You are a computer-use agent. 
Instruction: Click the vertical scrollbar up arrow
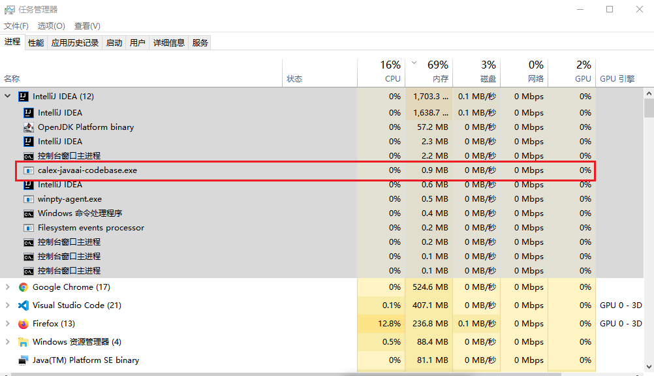(x=649, y=93)
